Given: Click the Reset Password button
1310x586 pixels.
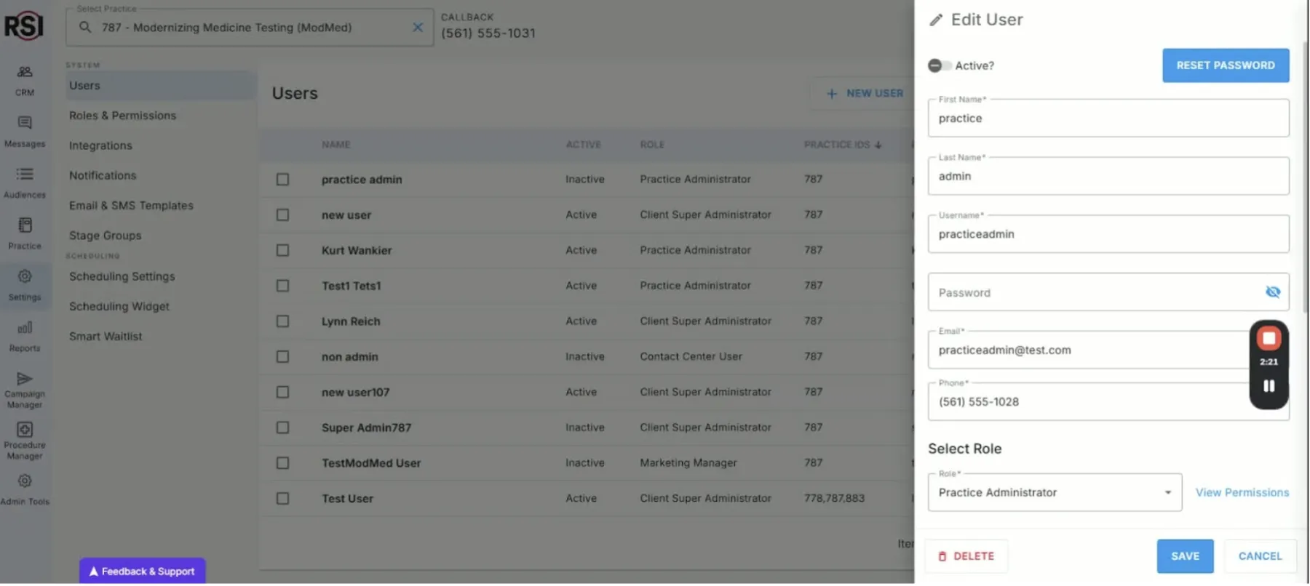Looking at the screenshot, I should pyautogui.click(x=1225, y=65).
